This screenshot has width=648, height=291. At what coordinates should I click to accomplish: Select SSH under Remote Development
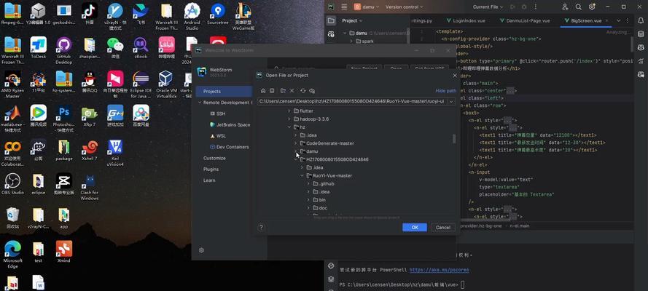[221, 113]
